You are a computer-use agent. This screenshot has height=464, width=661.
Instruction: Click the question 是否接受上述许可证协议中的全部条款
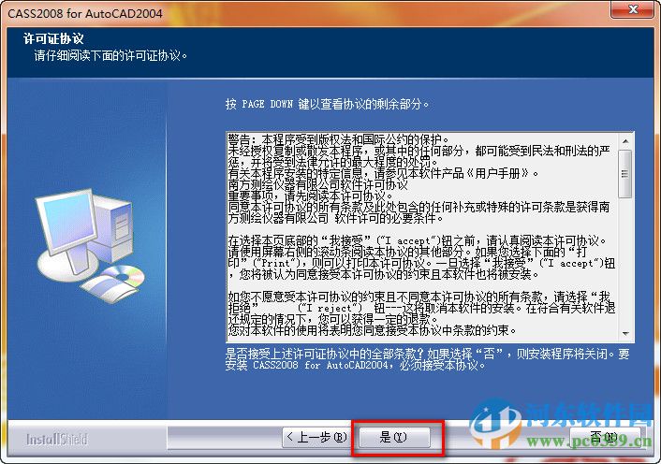tap(324, 354)
